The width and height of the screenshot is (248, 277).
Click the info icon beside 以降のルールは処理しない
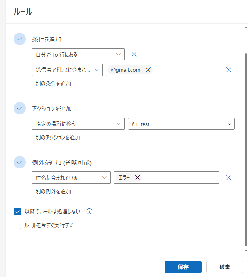pyautogui.click(x=90, y=211)
